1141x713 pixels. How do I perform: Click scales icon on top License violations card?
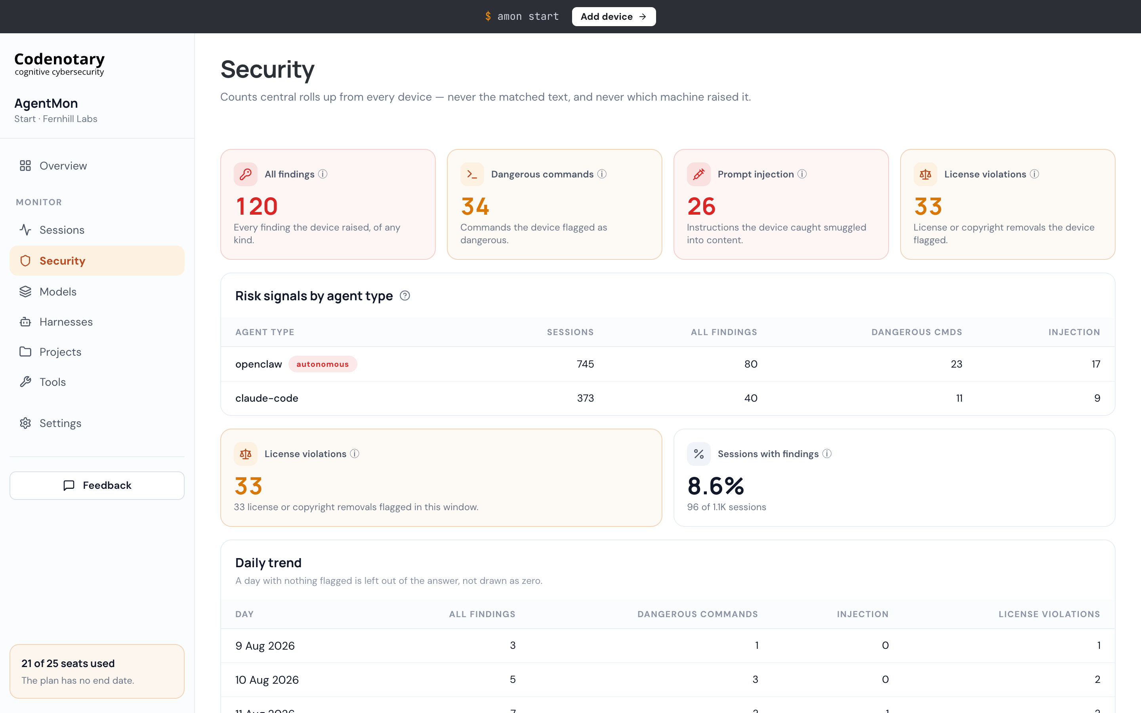925,174
